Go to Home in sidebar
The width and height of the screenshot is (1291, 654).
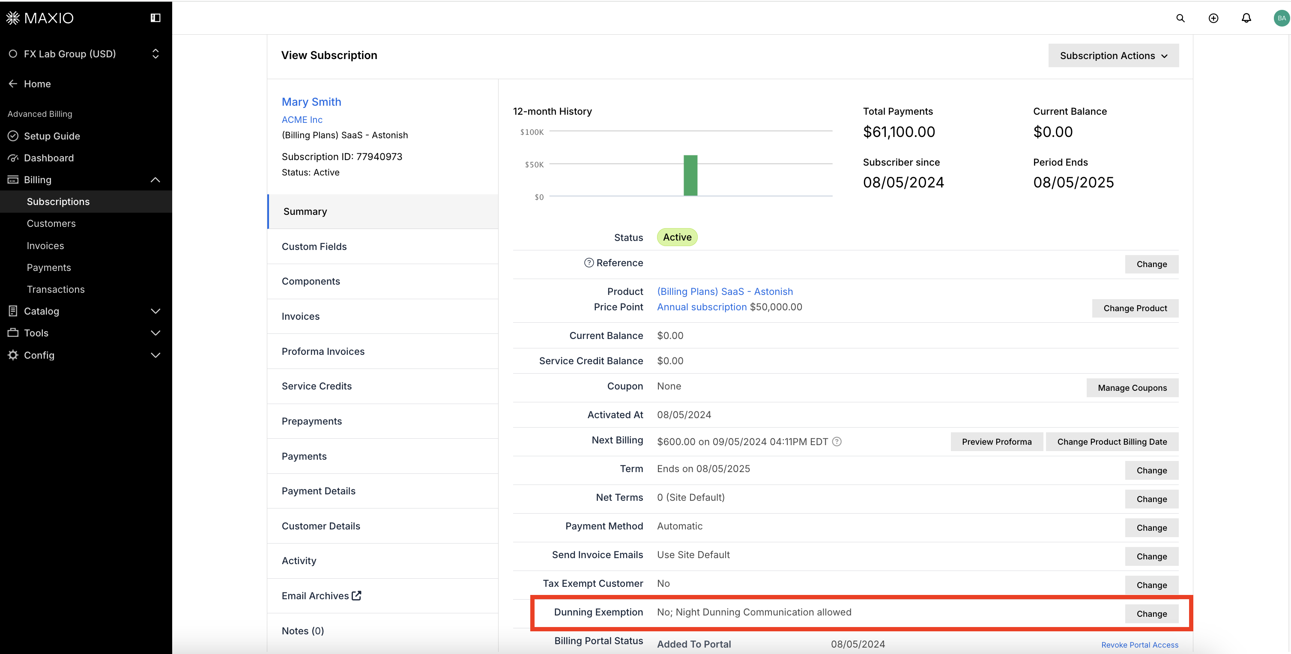tap(37, 83)
